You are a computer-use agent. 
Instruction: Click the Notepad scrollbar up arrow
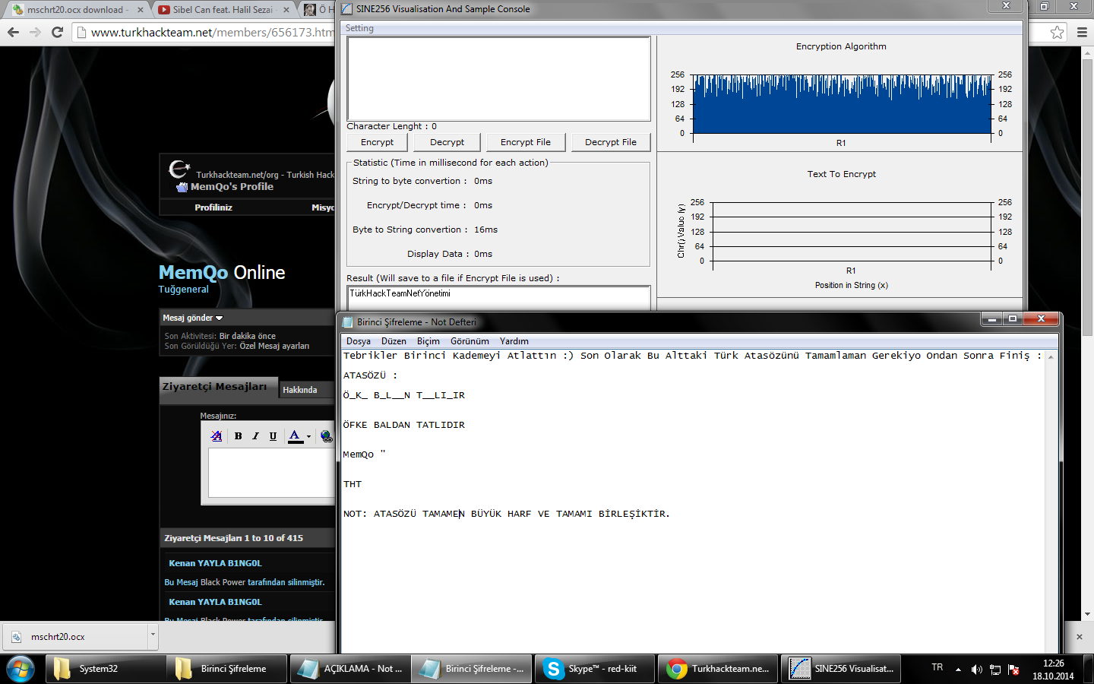1051,356
